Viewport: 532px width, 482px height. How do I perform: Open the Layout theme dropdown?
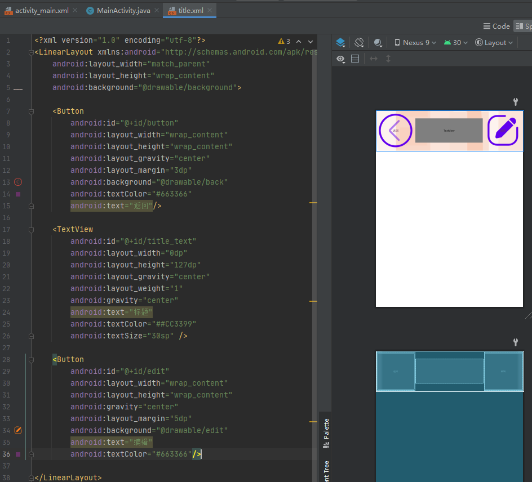click(494, 43)
